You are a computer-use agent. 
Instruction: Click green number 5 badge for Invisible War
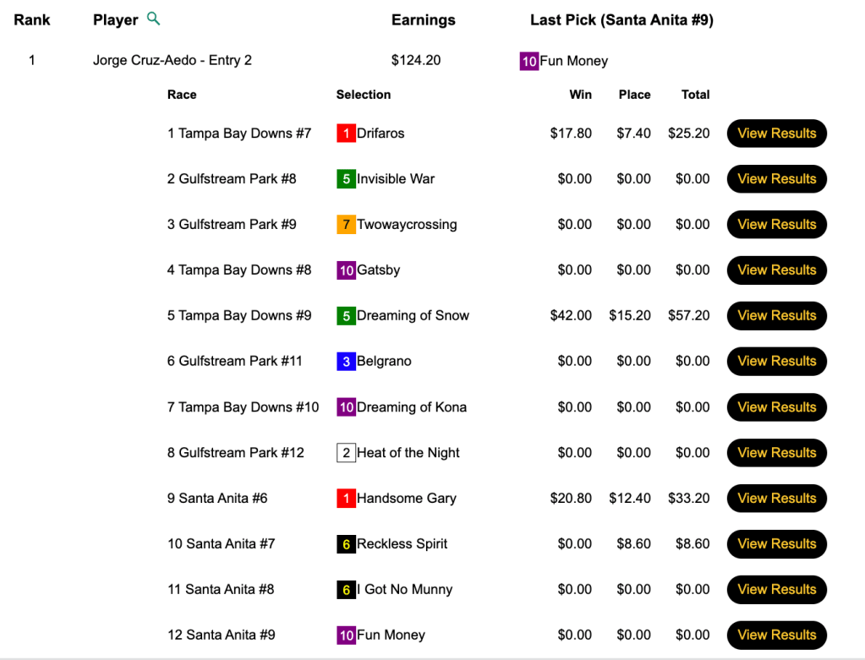click(x=346, y=179)
